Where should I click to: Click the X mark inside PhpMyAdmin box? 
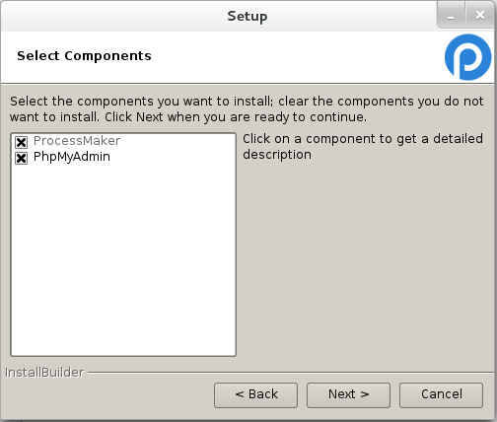point(21,158)
